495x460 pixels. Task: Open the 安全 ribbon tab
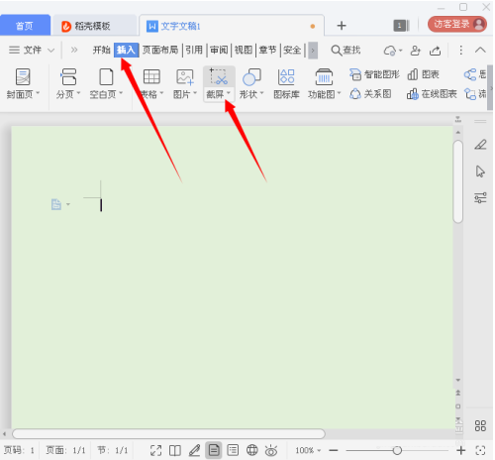[x=292, y=51]
